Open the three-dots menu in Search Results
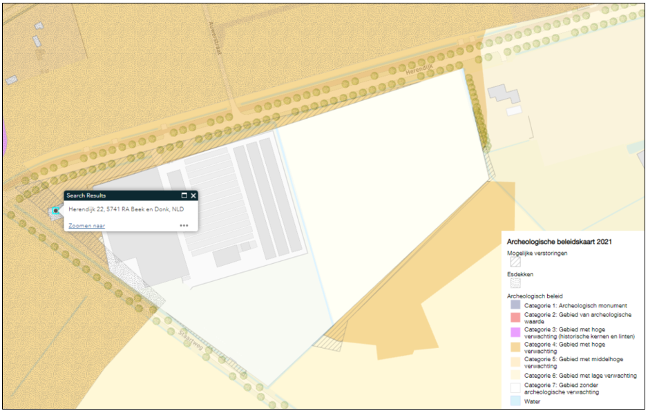Viewport: 648px width, 413px height. point(184,226)
